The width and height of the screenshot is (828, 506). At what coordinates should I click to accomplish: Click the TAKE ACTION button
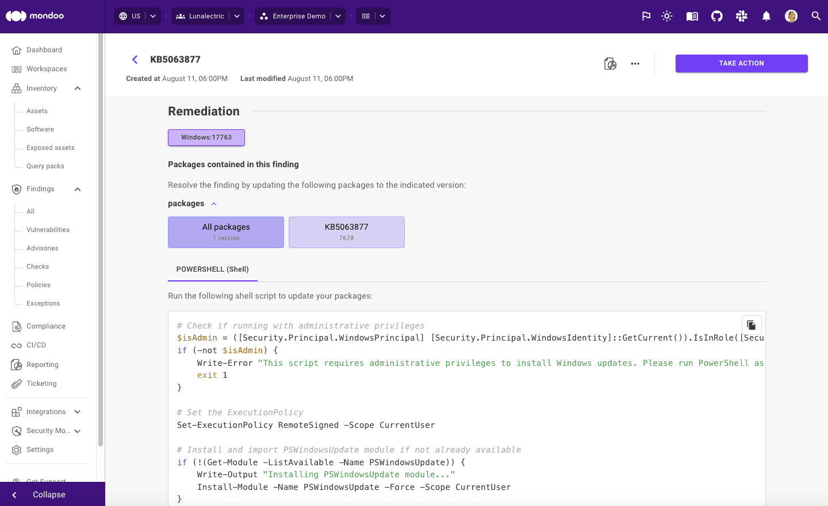(741, 63)
